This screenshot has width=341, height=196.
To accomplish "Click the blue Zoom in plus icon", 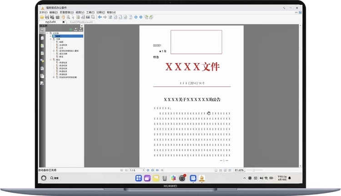I will point(135,17).
